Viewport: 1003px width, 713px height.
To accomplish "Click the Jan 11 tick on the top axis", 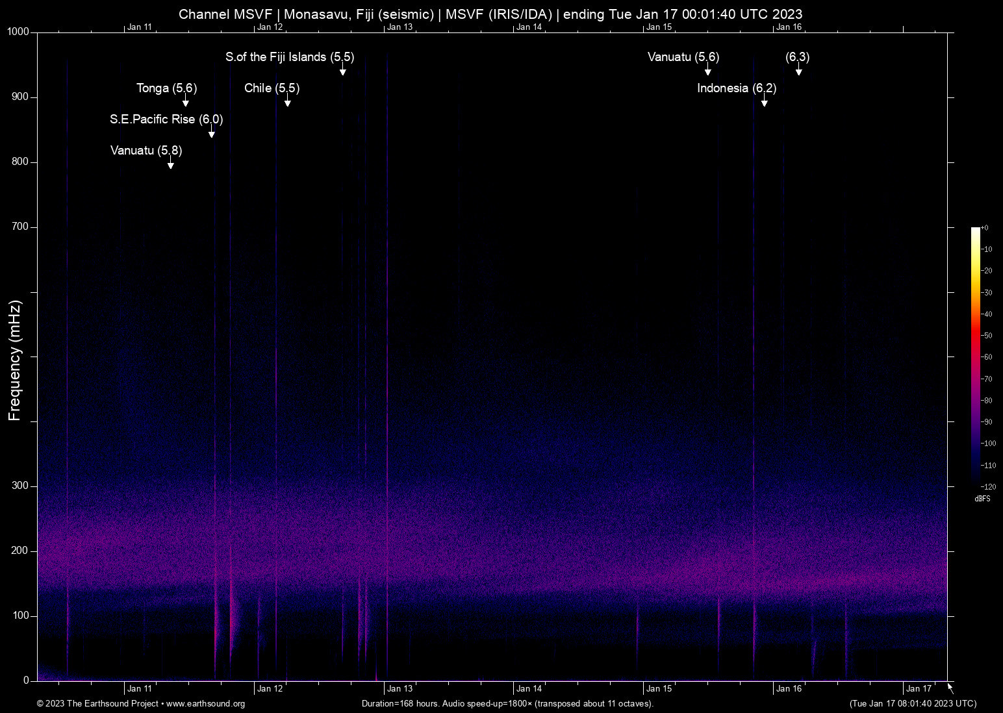I will click(x=139, y=27).
